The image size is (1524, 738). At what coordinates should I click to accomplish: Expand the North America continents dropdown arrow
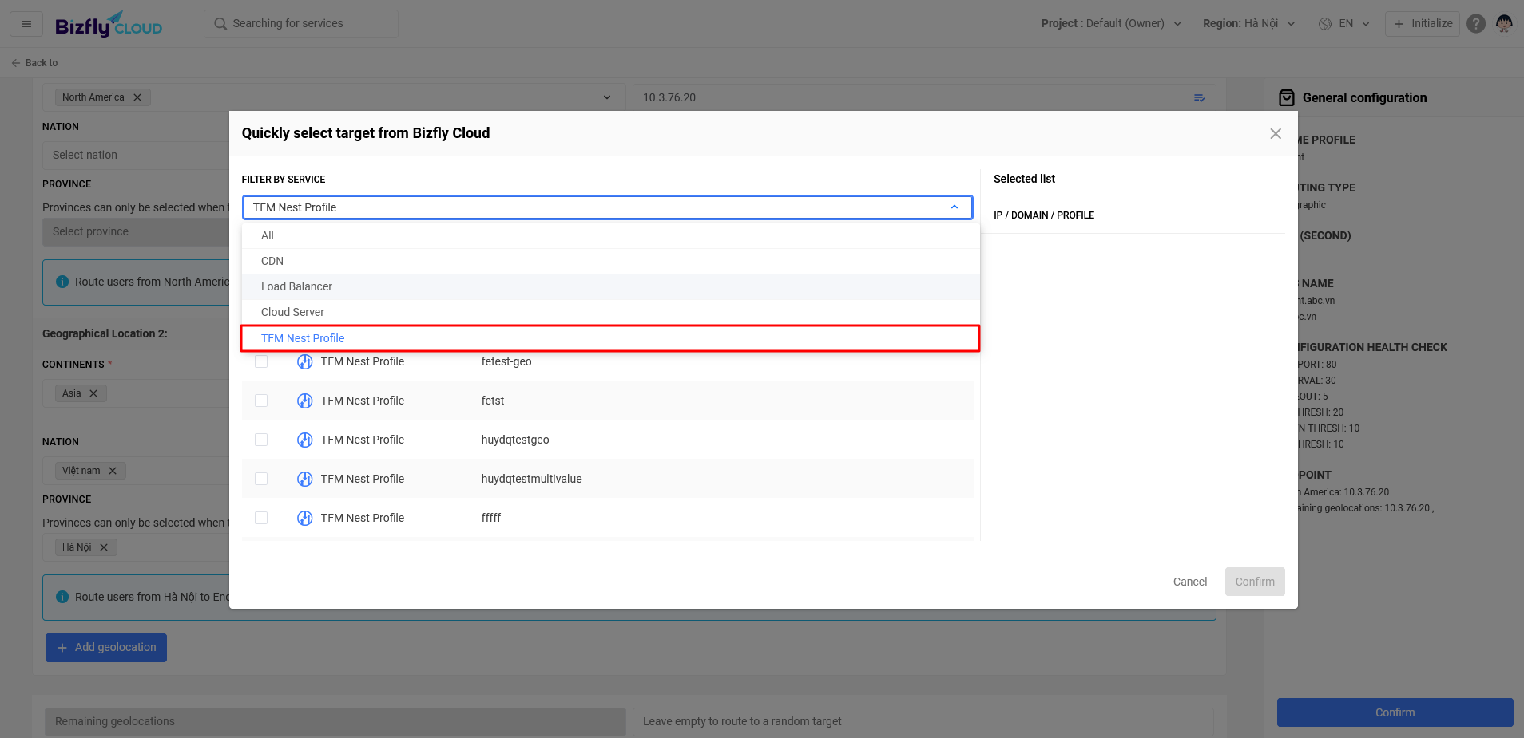pos(607,97)
